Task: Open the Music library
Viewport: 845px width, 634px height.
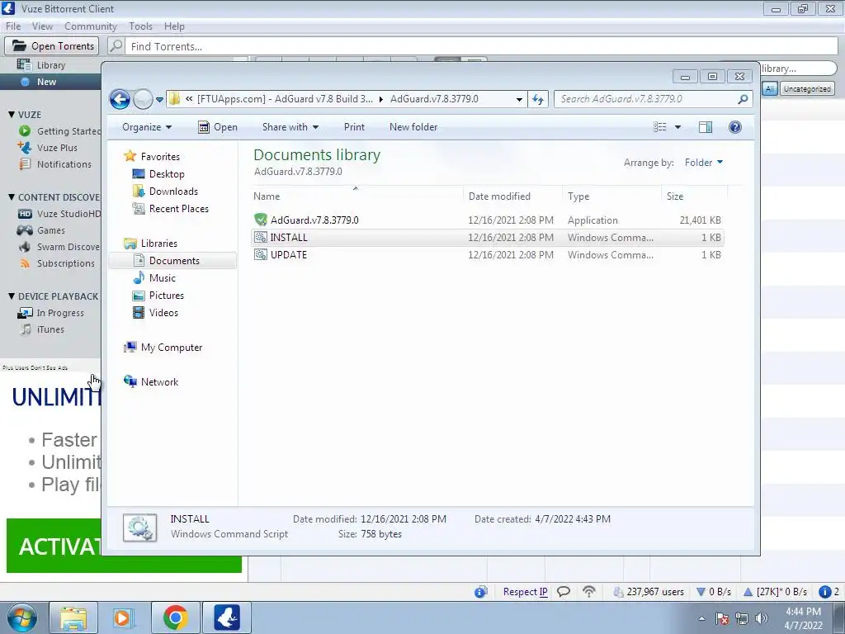Action: click(163, 278)
